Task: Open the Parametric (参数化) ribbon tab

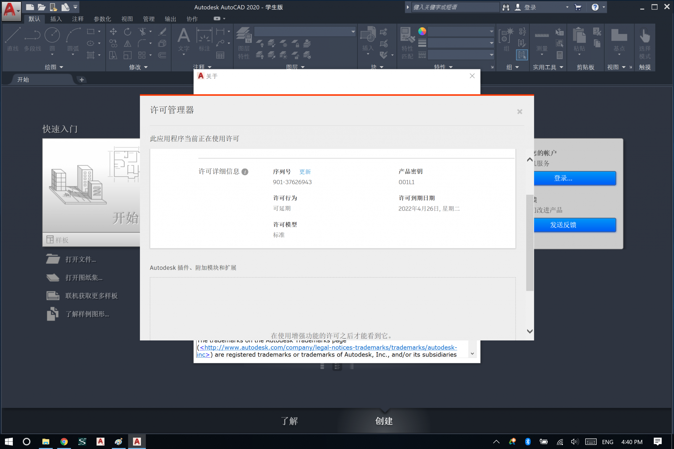Action: tap(102, 19)
